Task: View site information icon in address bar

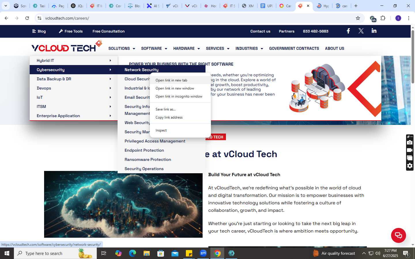Action: point(39,18)
